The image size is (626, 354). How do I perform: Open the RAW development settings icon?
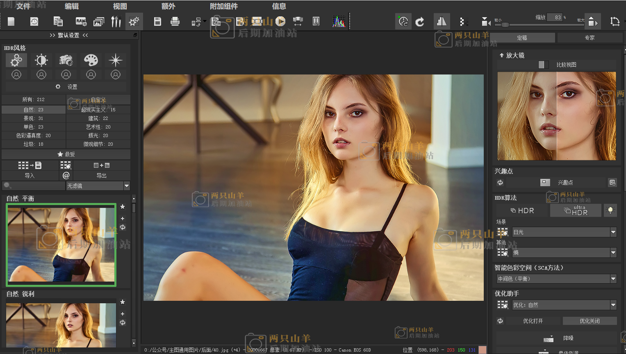click(81, 21)
